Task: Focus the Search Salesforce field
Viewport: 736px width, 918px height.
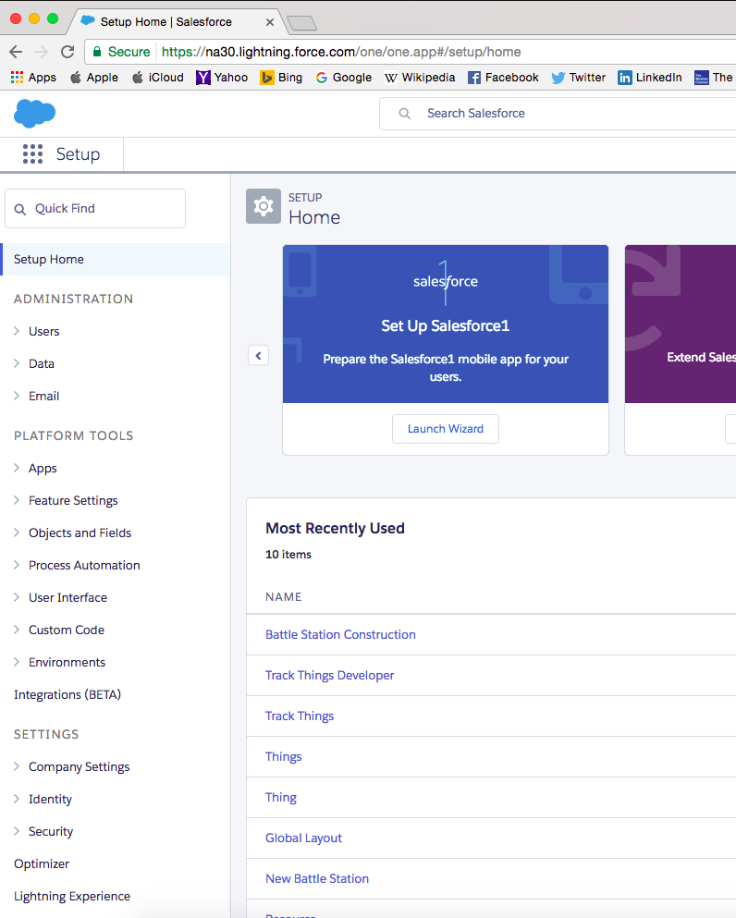Action: pyautogui.click(x=558, y=114)
